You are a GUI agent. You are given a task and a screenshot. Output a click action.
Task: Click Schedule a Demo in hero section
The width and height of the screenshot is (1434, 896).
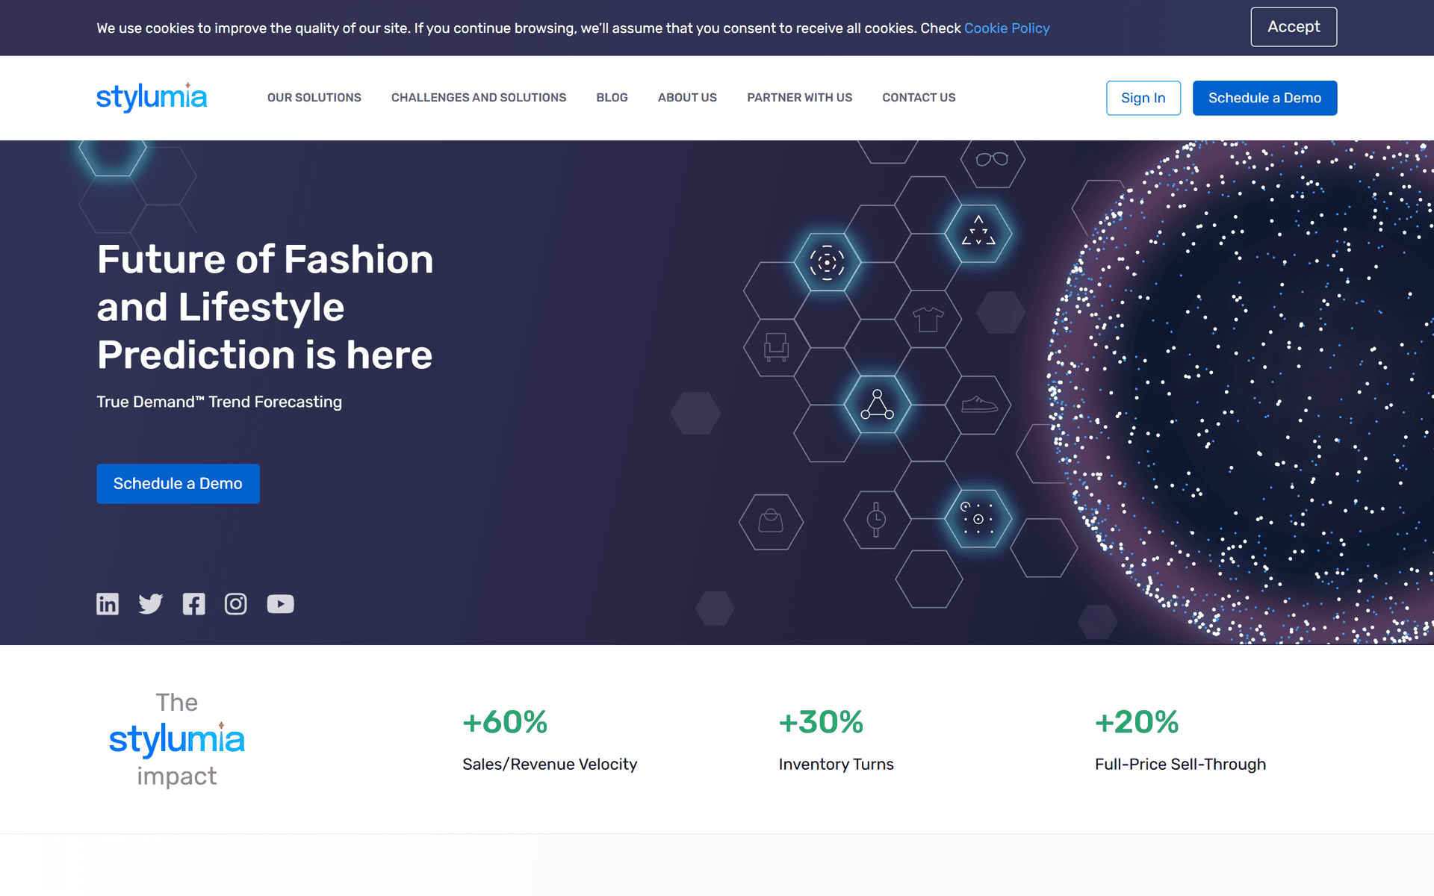pos(178,484)
